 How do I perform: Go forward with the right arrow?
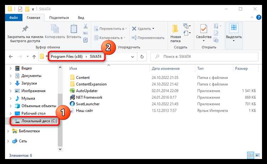click(x=20, y=56)
